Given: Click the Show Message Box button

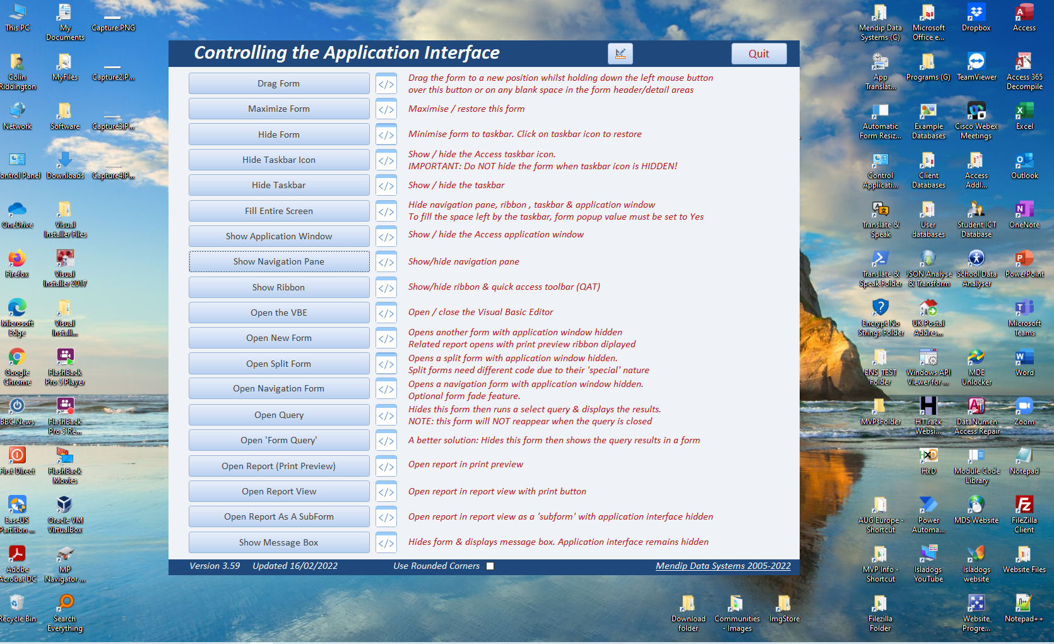Looking at the screenshot, I should click(x=279, y=542).
